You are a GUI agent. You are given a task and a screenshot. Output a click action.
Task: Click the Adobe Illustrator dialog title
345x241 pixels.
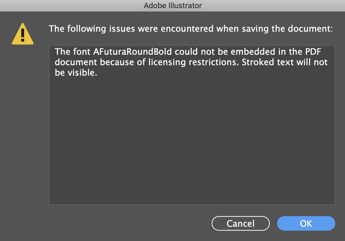click(x=173, y=6)
